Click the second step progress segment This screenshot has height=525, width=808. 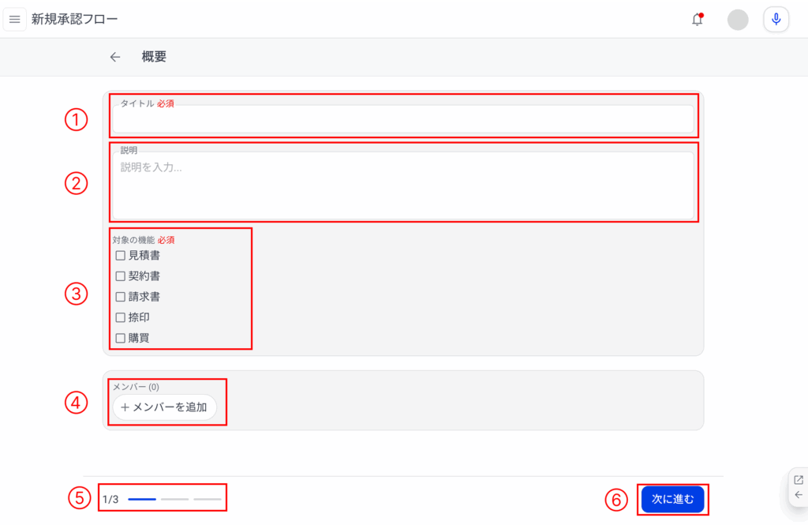174,499
